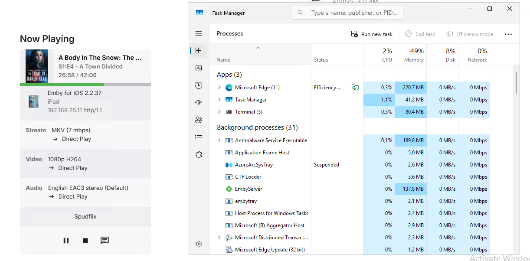This screenshot has height=261, width=530.
Task: Click playback progress bar under the poster
Action: pos(85,84)
